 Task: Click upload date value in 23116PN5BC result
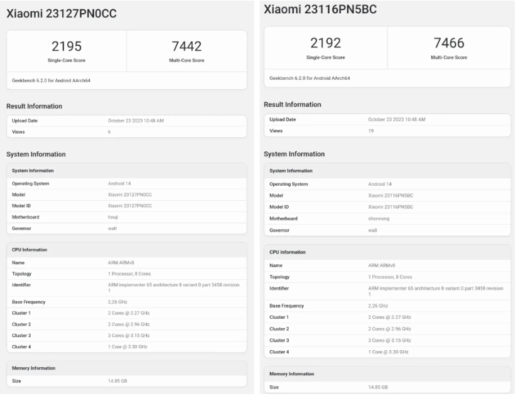[x=397, y=120]
